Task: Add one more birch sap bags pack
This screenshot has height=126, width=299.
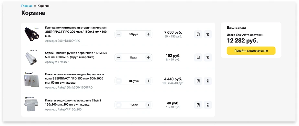Action: [x=148, y=81]
